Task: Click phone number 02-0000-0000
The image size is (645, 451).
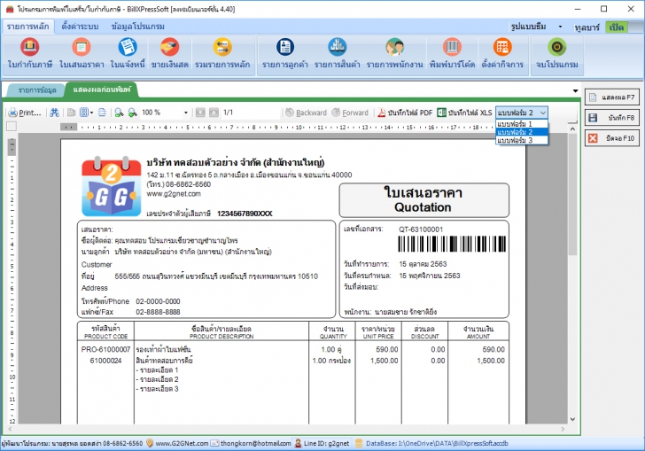Action: [x=158, y=301]
